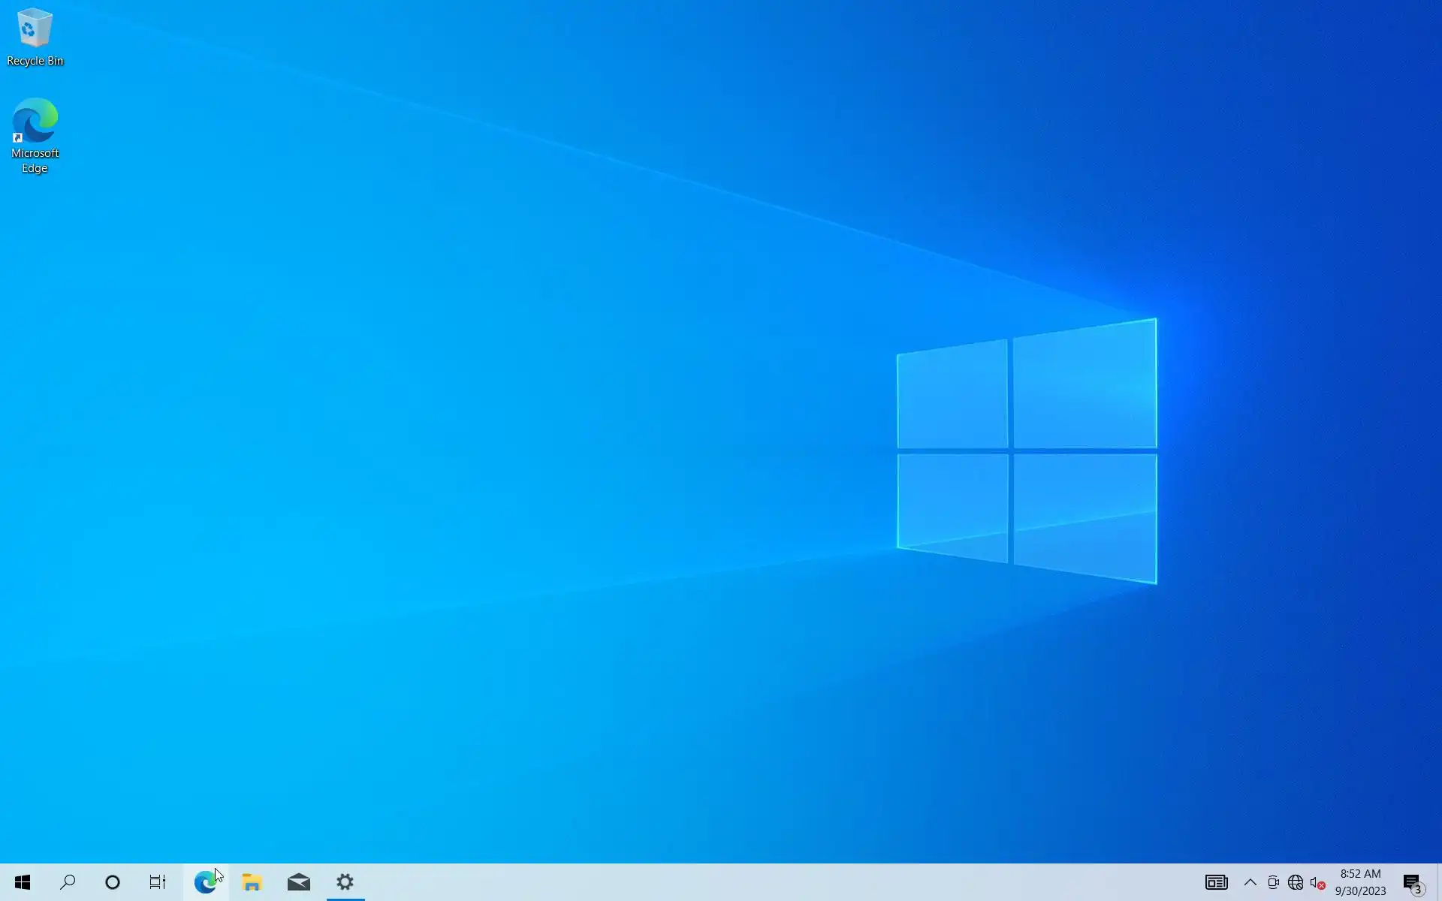
Task: Open the Windows Start menu
Action: pos(23,882)
